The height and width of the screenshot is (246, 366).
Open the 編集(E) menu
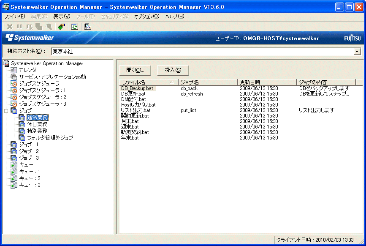pos(39,16)
